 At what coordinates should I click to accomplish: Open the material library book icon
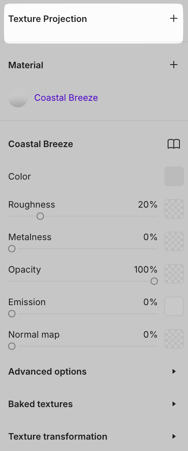click(x=174, y=144)
